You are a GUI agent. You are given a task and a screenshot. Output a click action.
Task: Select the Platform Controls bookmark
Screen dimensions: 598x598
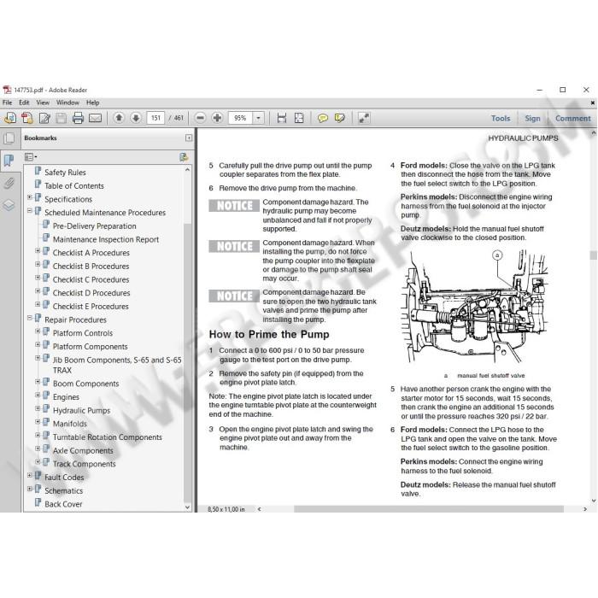(83, 333)
